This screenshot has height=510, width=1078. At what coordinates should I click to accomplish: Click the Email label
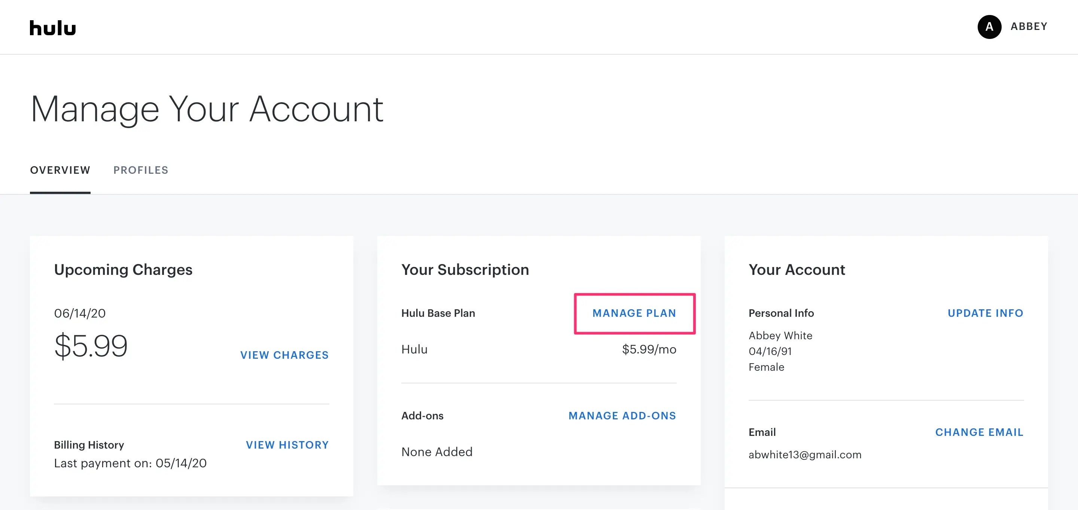(x=762, y=432)
